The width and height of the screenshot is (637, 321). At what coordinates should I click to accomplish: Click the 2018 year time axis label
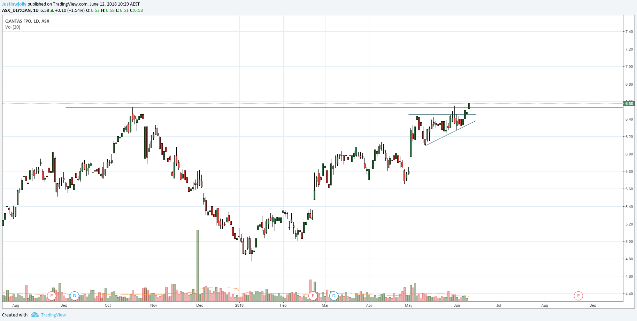click(239, 305)
